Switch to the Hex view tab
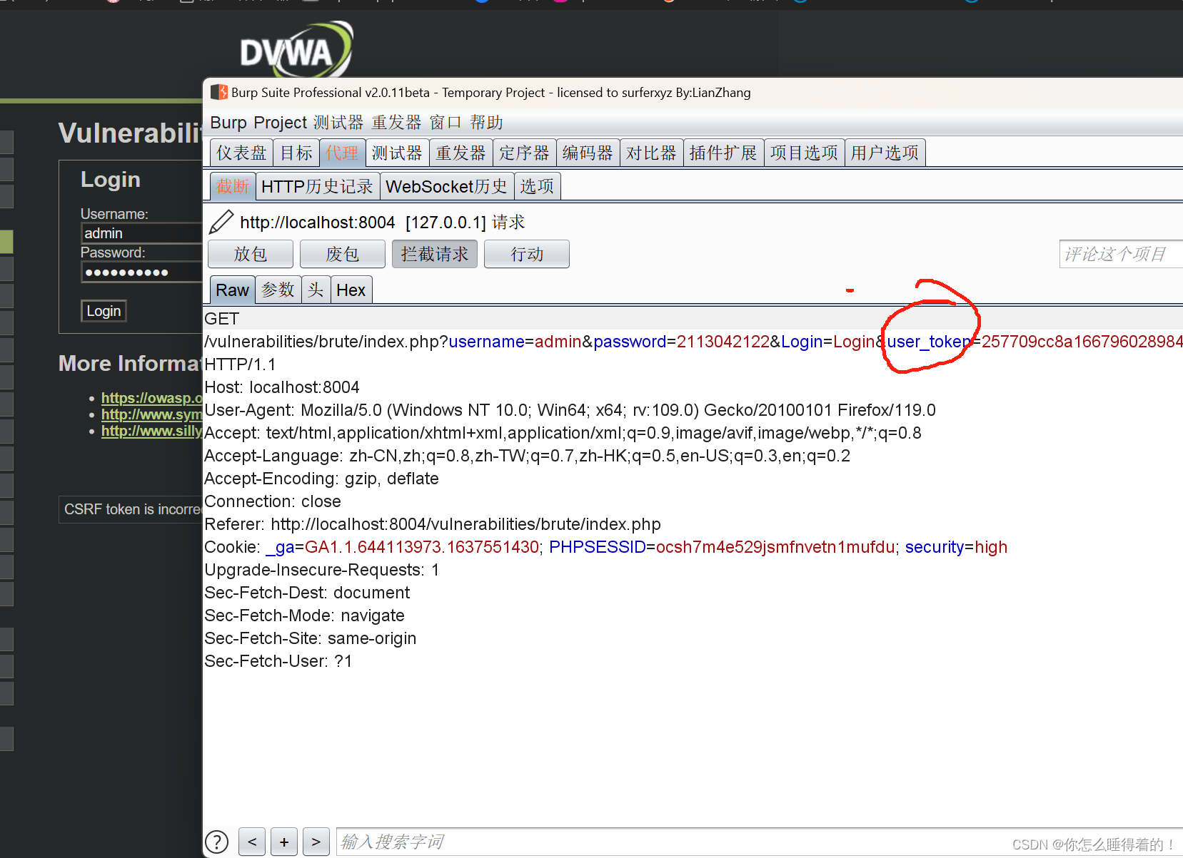1183x858 pixels. click(351, 290)
